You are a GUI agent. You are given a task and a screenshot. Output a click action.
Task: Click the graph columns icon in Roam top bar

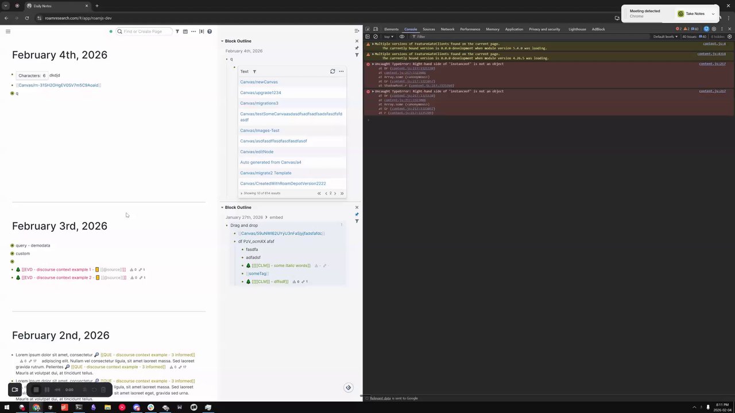tap(202, 32)
